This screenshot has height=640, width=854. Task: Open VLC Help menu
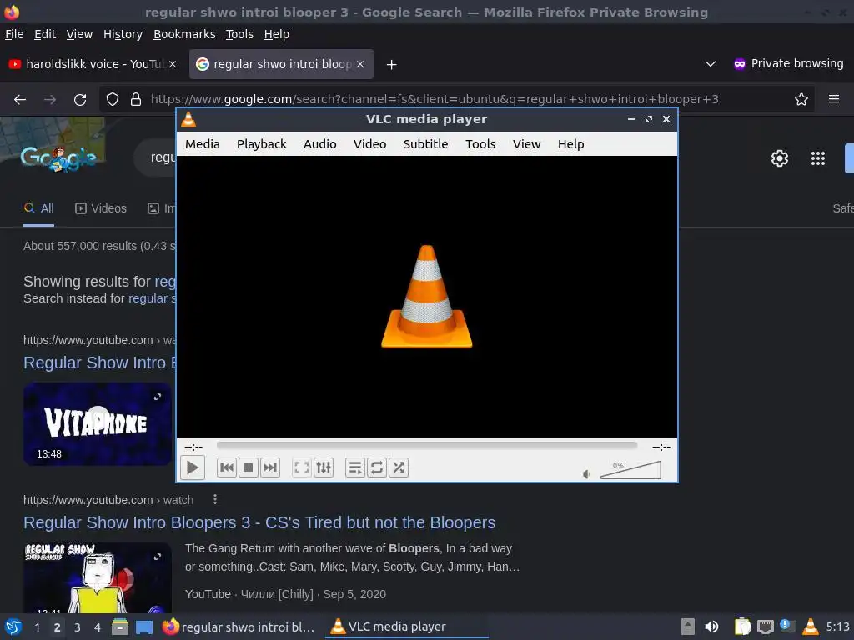click(570, 144)
